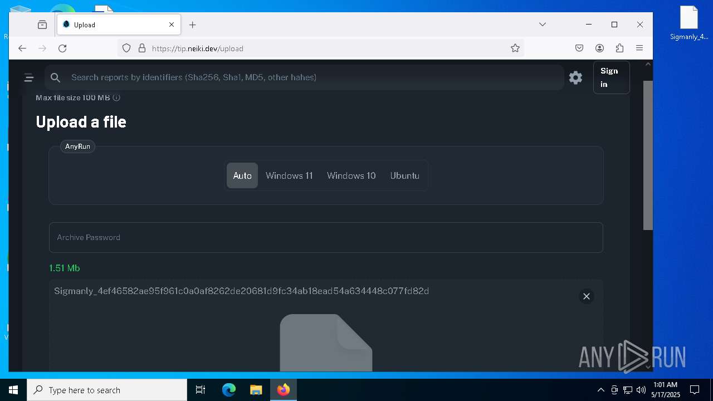Show site security padlock info
Screen dimensions: 713x401
[x=141, y=48]
